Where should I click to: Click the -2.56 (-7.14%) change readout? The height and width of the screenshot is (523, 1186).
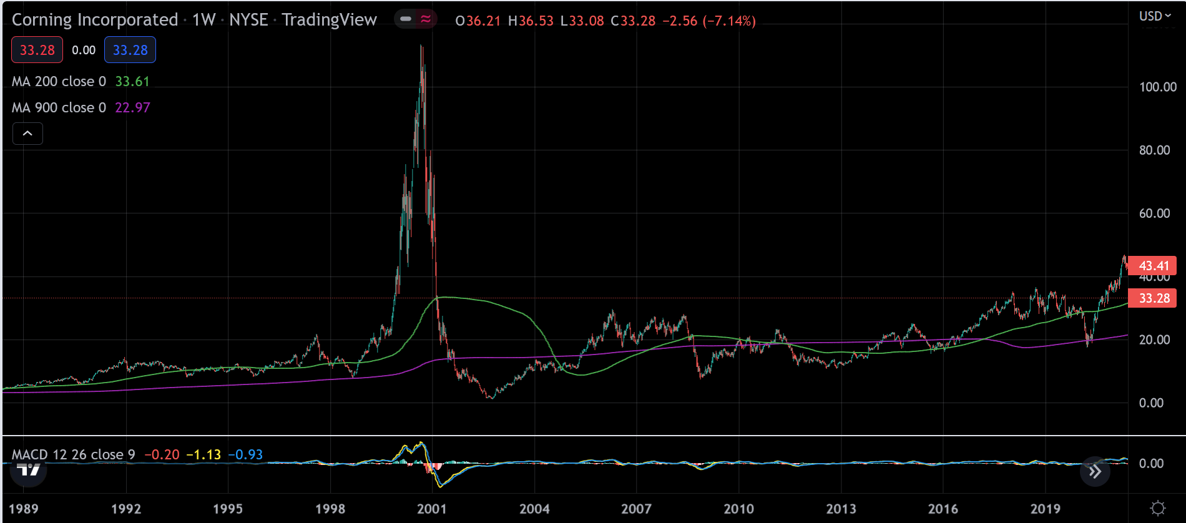[x=709, y=21]
